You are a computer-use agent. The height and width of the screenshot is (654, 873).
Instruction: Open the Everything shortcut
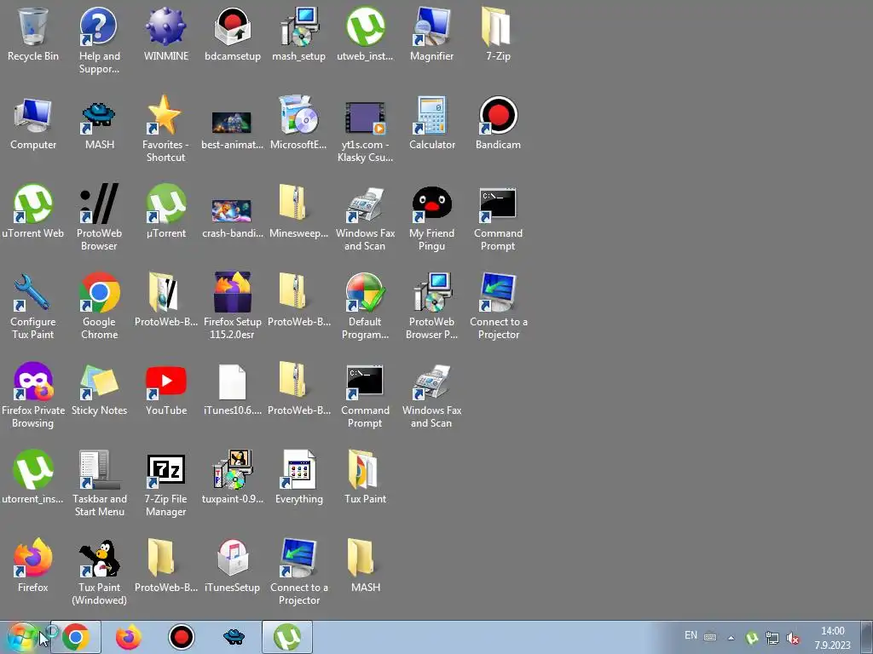click(x=299, y=477)
